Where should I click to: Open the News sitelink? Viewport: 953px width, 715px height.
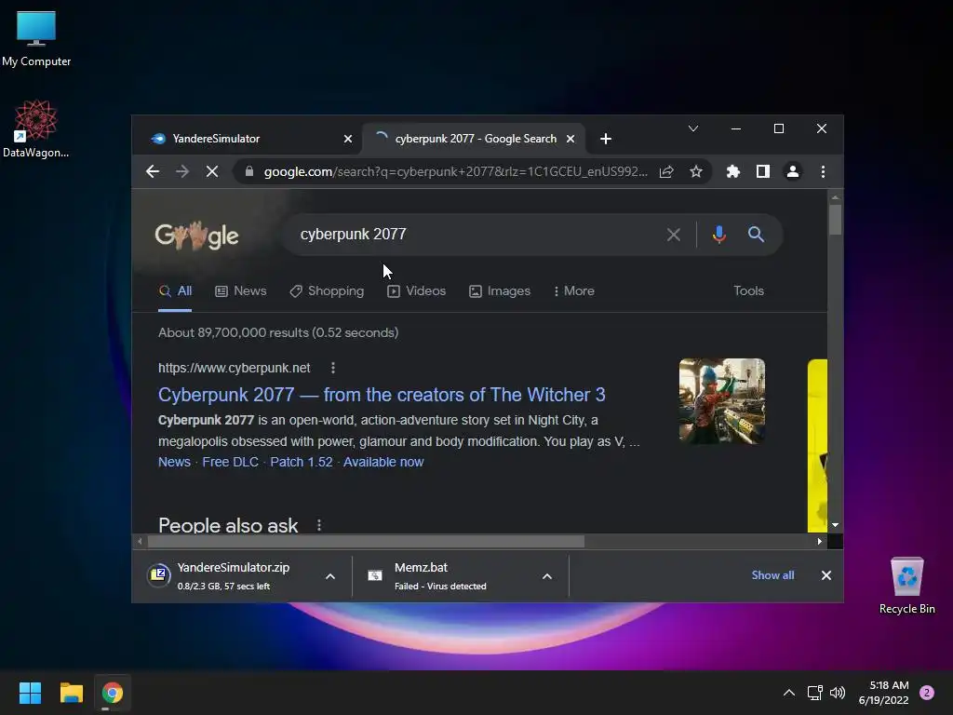pos(174,462)
